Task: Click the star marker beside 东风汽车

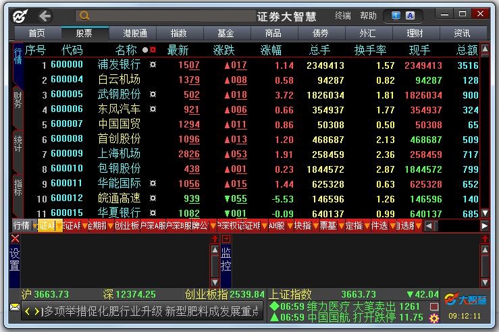Action: point(153,109)
